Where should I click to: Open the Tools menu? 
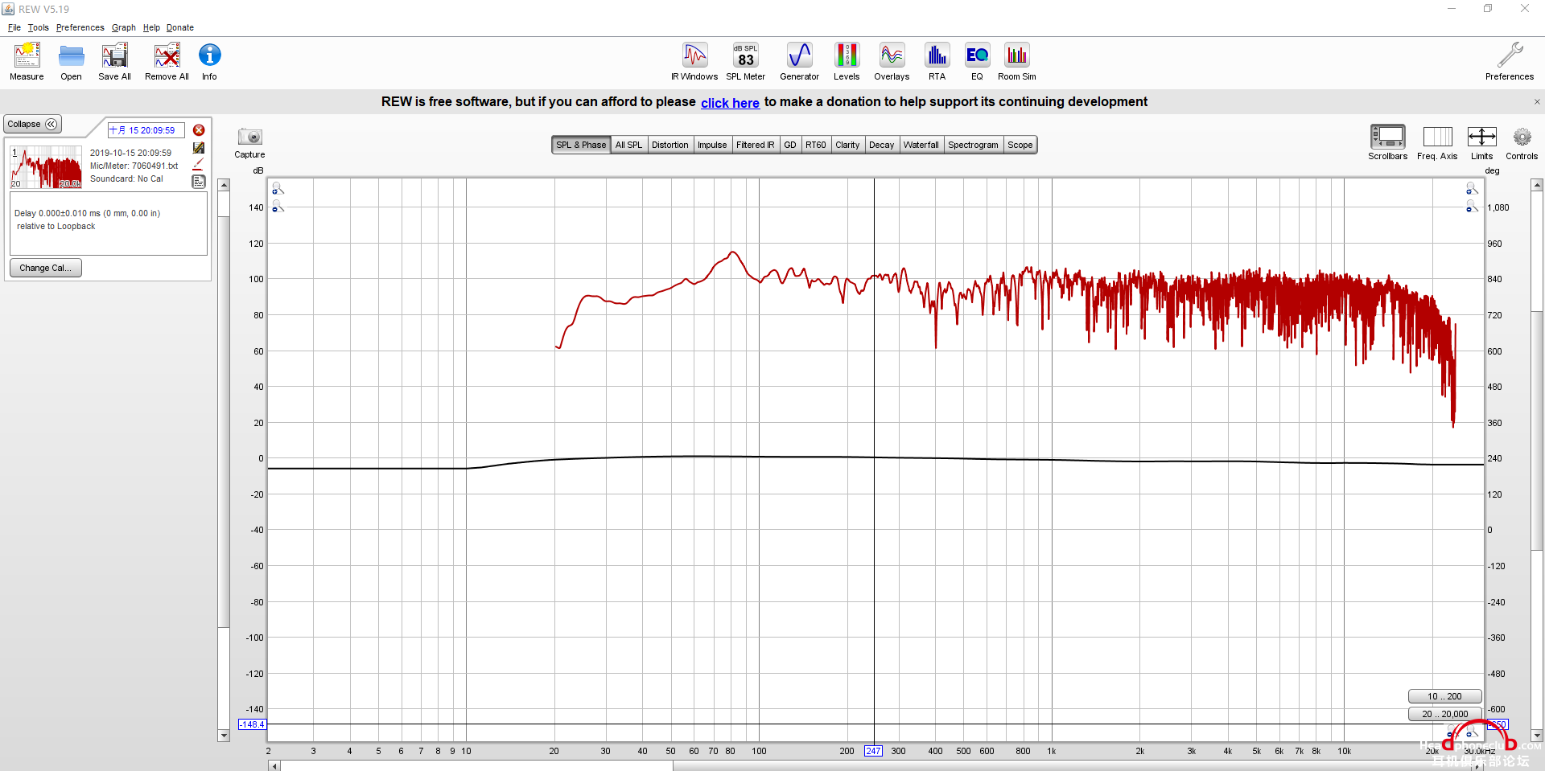tap(38, 27)
